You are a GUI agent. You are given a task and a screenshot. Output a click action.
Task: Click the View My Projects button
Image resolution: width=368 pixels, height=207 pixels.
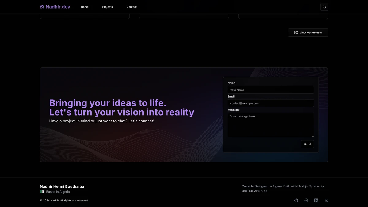(308, 33)
